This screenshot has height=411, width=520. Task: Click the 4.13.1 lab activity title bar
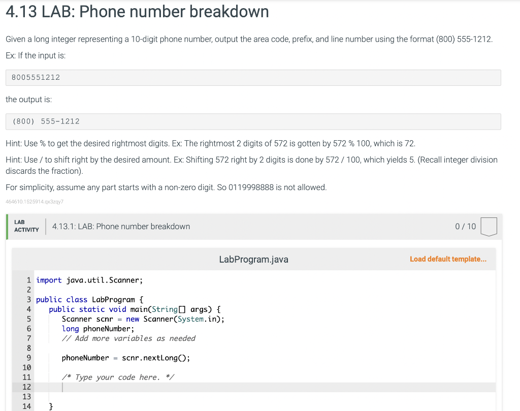[121, 227]
